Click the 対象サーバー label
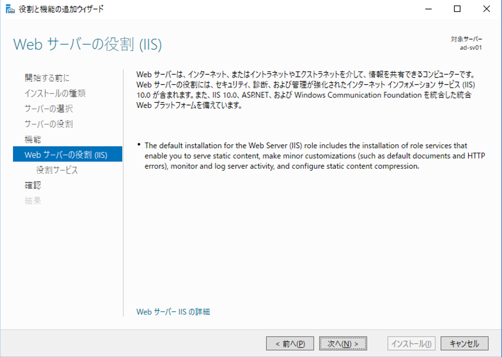This screenshot has width=502, height=357. point(467,39)
